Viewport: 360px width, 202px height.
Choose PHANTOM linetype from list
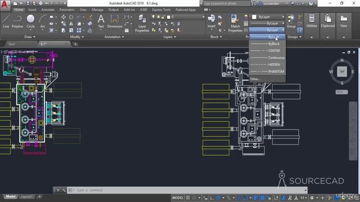[267, 71]
